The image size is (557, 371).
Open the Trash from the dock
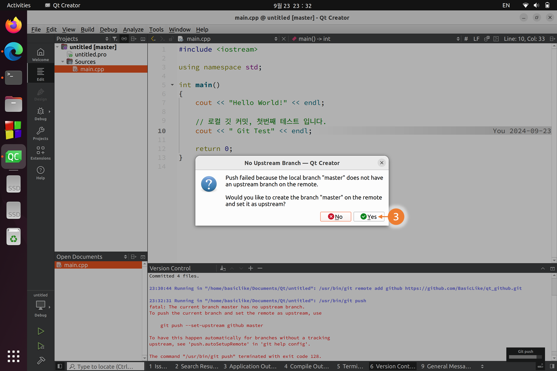click(13, 236)
